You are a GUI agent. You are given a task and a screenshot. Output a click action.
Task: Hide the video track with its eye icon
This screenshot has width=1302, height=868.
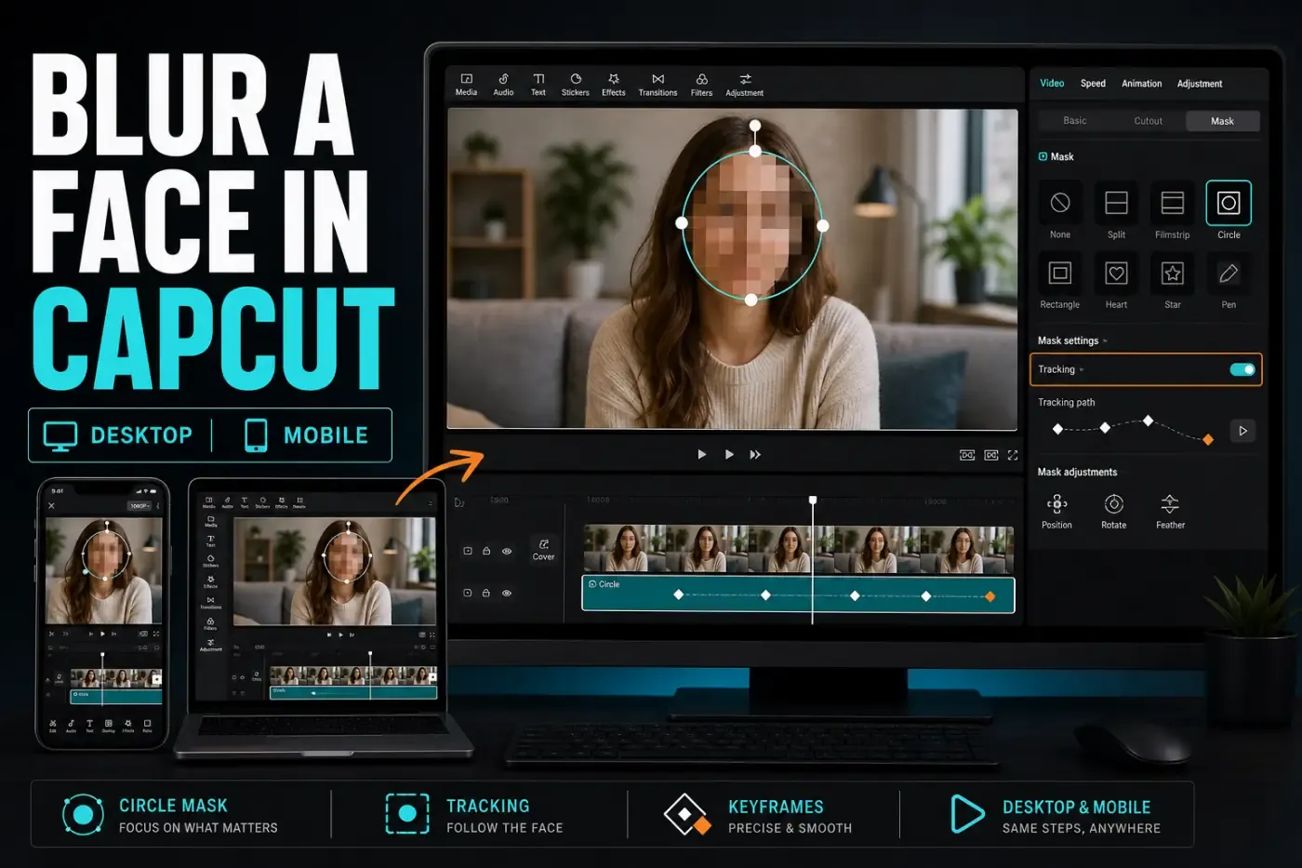point(507,551)
